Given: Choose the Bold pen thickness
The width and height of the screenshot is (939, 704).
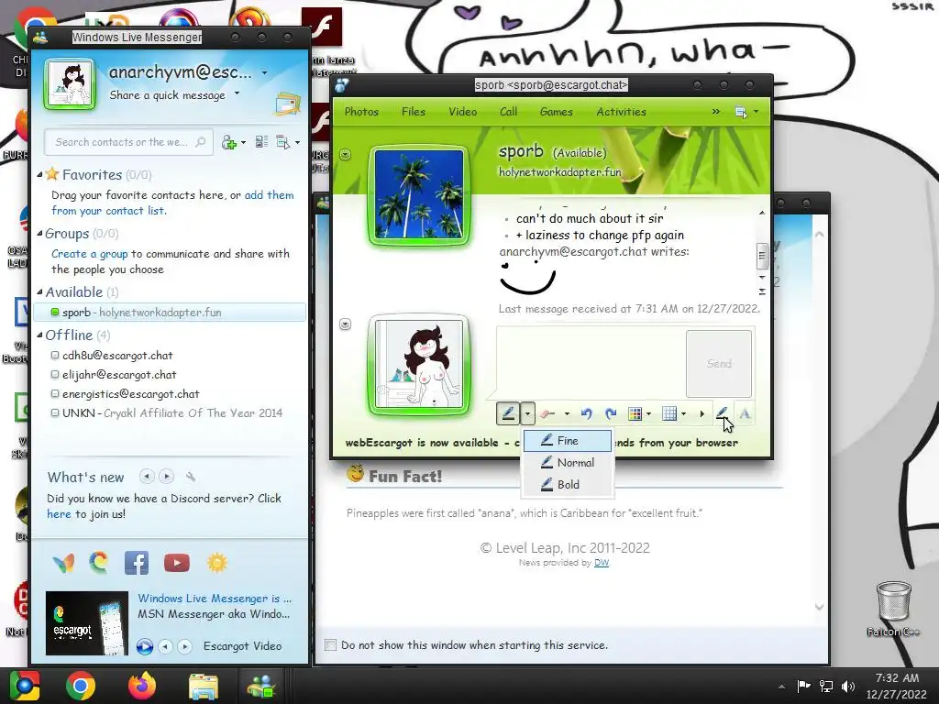Looking at the screenshot, I should [x=567, y=484].
